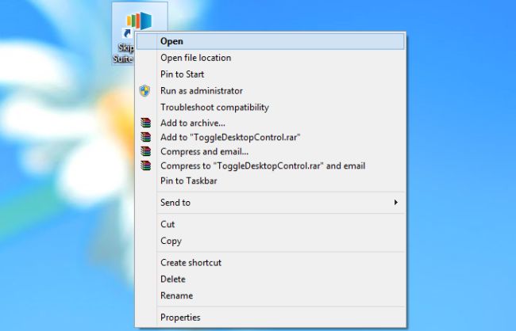516x331 pixels.
Task: Choose Rename from the menu
Action: (271, 295)
